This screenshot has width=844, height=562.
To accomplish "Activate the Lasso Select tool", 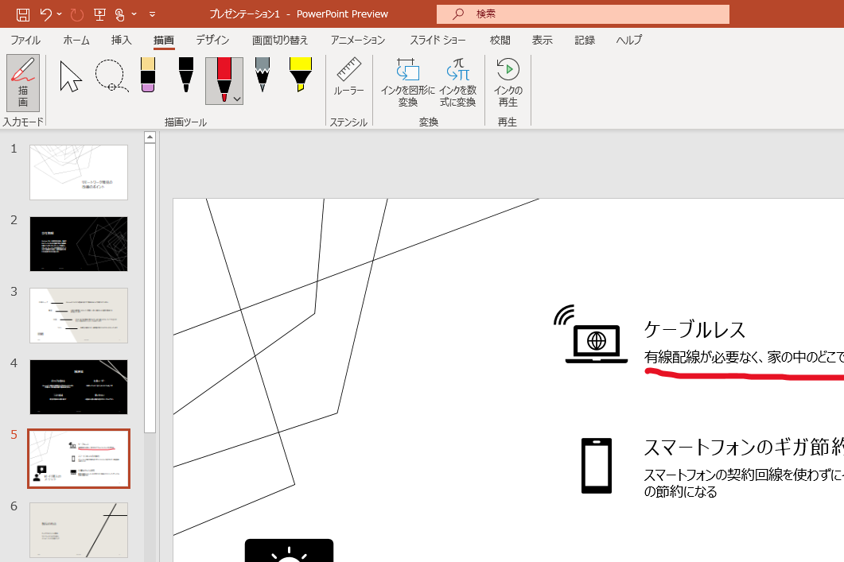I will [111, 76].
